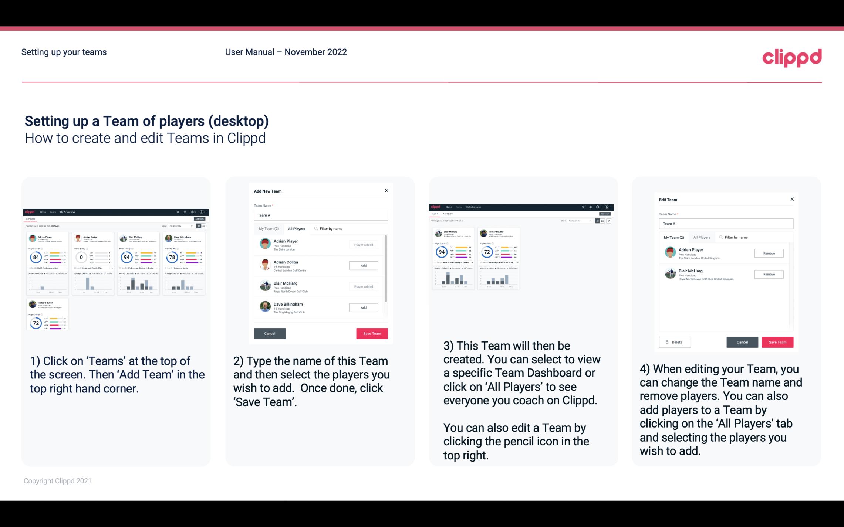Click the Remove button next to Blair McHarg

(769, 275)
